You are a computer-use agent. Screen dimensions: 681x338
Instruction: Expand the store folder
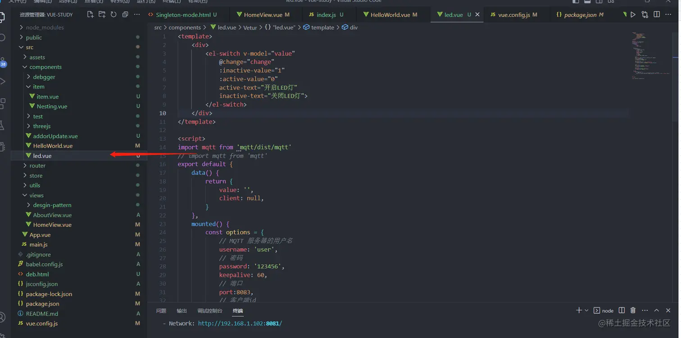78,176
